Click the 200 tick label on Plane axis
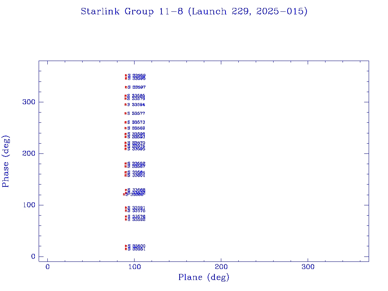The height and width of the screenshot is (291, 388). coord(221,267)
